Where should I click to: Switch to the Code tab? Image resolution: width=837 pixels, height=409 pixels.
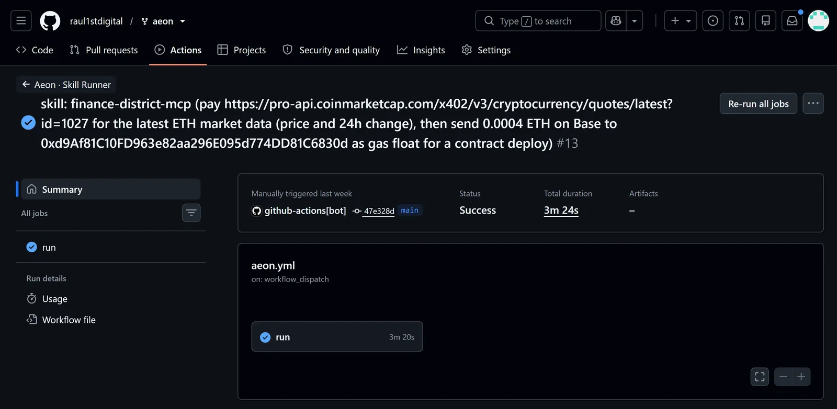coord(35,50)
